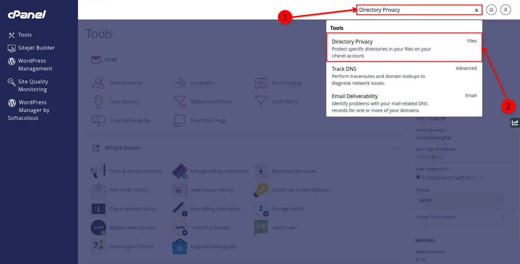The width and height of the screenshot is (520, 264).
Task: Open the Forwarders icon
Action: pyautogui.click(x=179, y=83)
